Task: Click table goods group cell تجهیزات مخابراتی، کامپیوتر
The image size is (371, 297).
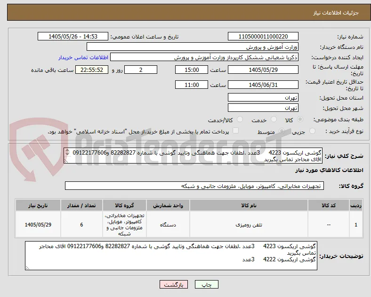Action: (x=124, y=225)
